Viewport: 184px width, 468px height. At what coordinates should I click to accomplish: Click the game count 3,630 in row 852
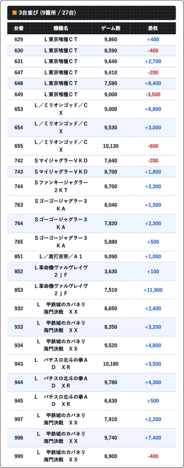coord(111,272)
